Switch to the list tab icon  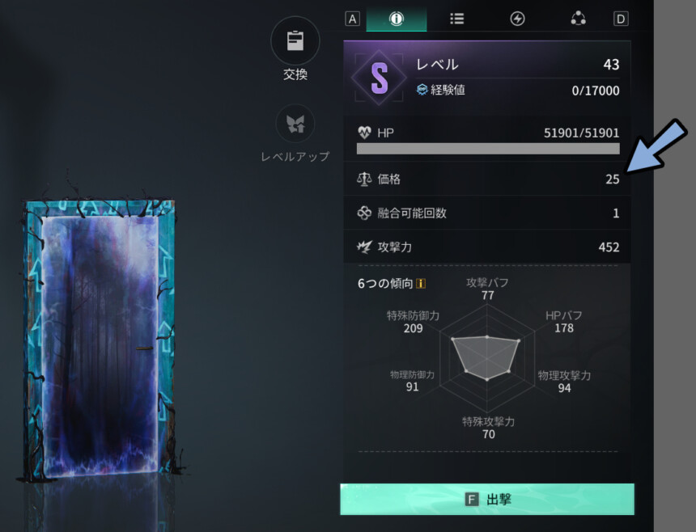click(456, 19)
